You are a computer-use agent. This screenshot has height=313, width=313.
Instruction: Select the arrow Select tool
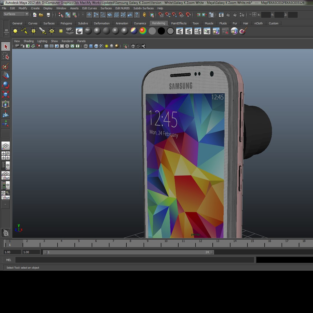[6, 46]
